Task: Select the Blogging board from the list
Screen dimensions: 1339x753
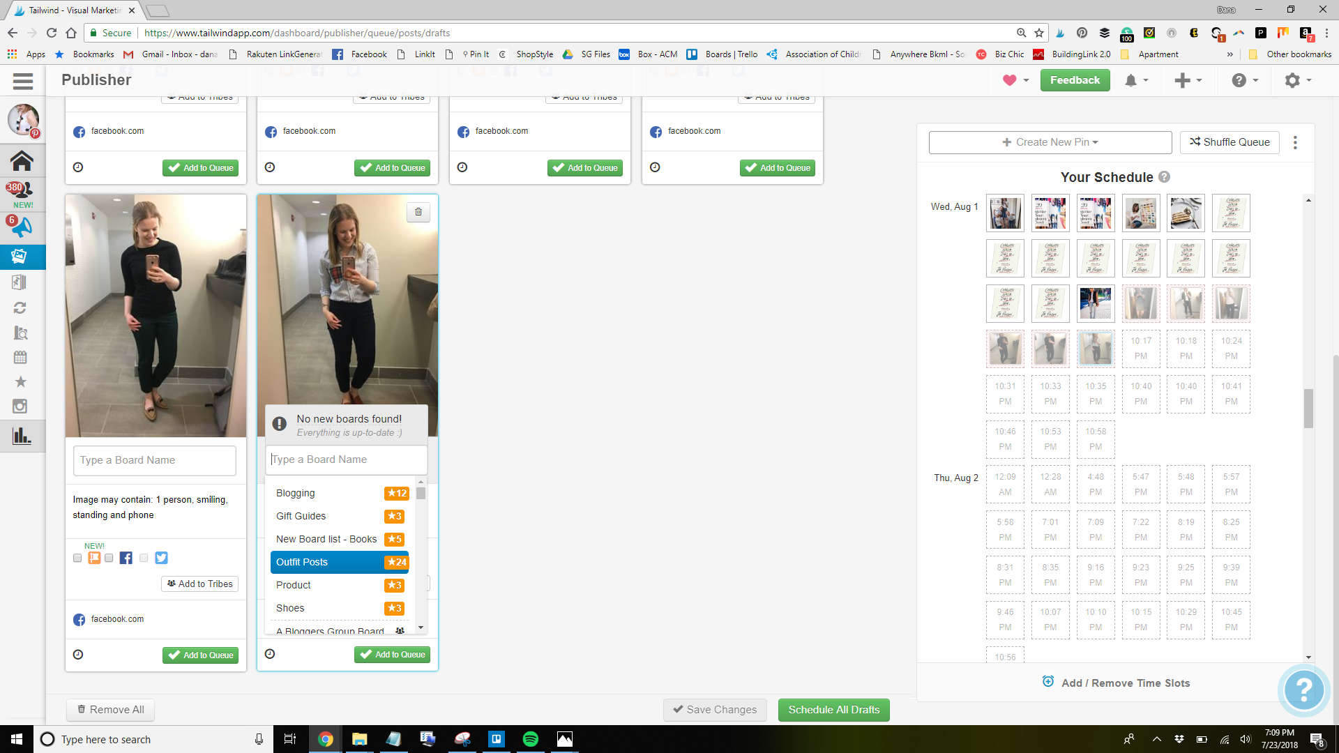Action: (x=340, y=493)
